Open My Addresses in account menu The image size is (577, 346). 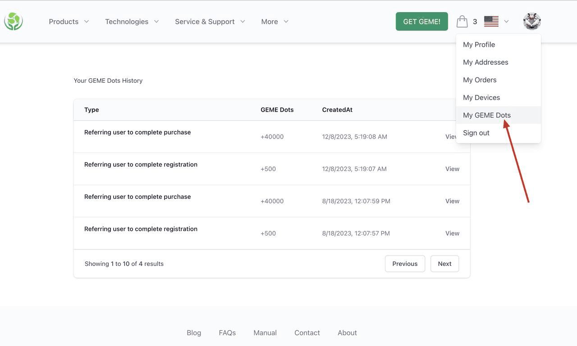tap(485, 62)
